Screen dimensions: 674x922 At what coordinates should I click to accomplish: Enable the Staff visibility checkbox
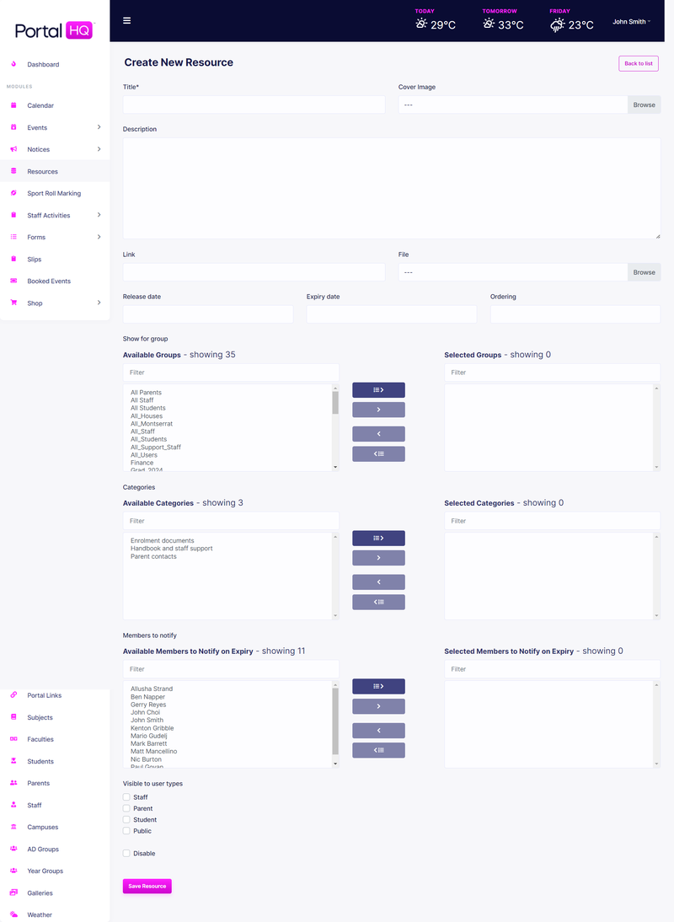click(126, 796)
